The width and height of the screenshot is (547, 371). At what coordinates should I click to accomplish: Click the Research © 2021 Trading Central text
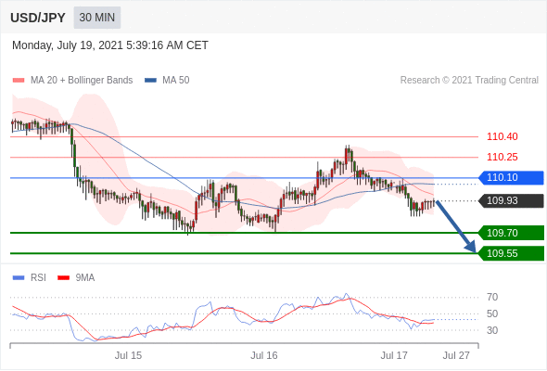[x=469, y=81]
